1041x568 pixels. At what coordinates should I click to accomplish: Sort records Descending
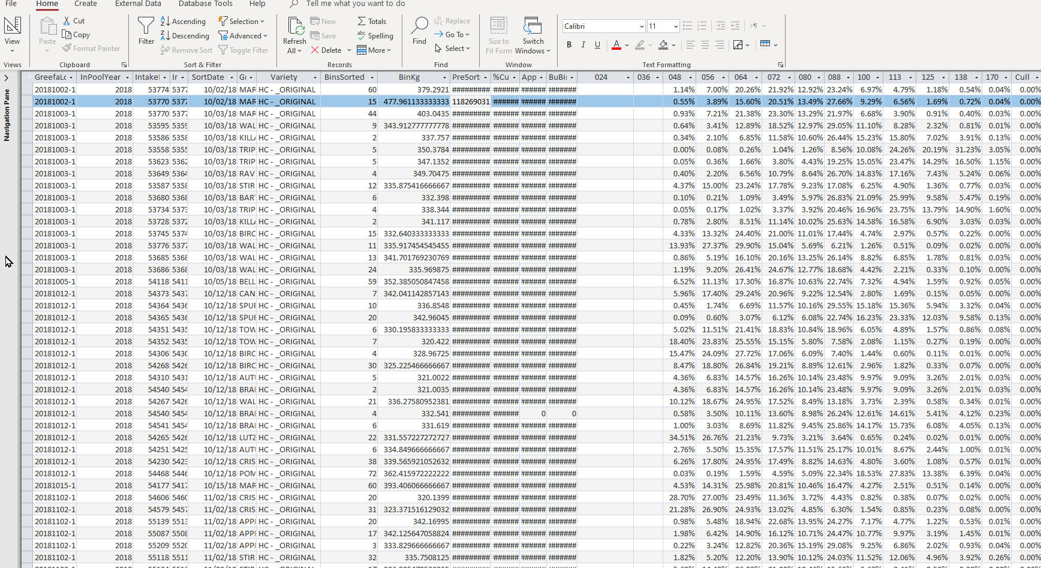tap(185, 36)
